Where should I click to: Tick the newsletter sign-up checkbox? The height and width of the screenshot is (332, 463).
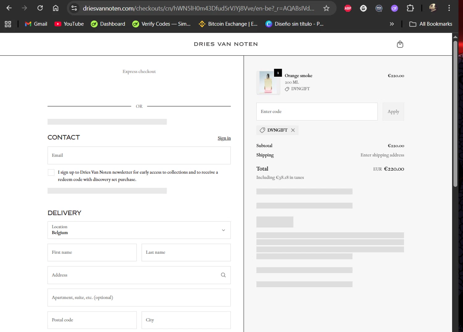pos(51,172)
